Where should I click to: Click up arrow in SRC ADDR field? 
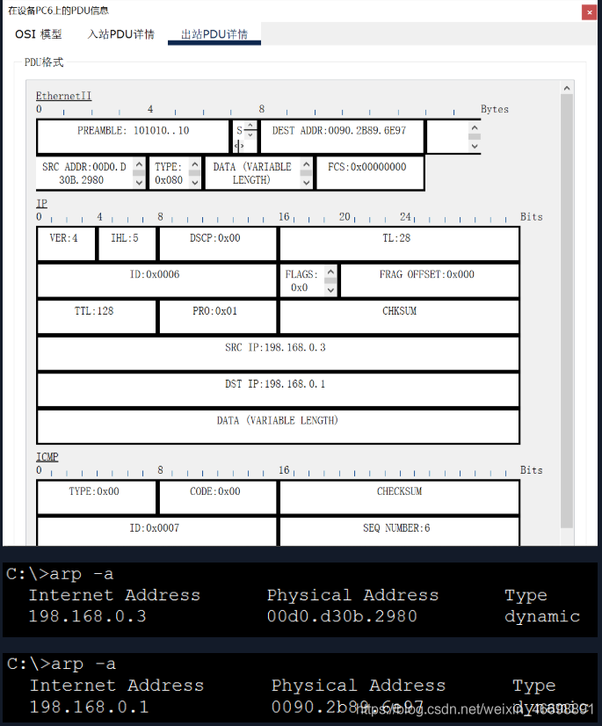[139, 163]
